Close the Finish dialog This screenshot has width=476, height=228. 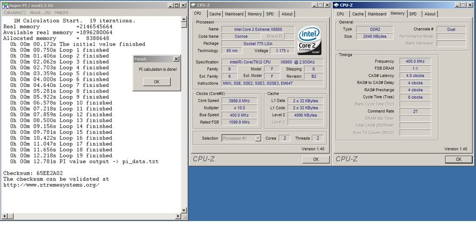(x=176, y=59)
